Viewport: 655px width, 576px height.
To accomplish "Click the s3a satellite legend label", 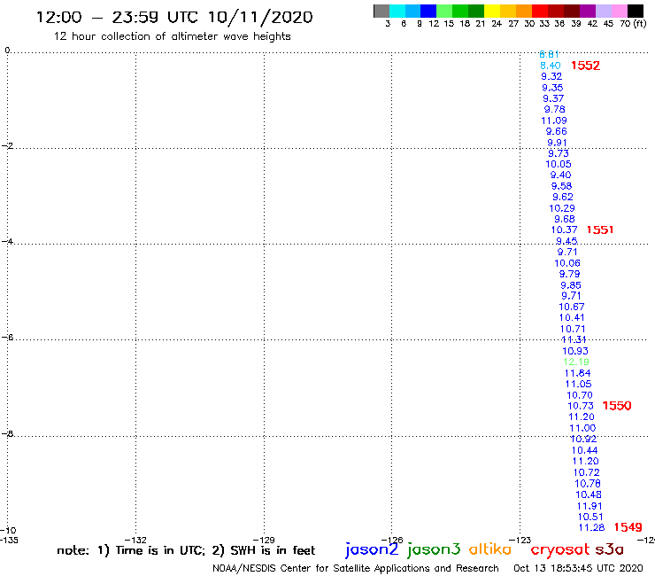I will tap(610, 549).
